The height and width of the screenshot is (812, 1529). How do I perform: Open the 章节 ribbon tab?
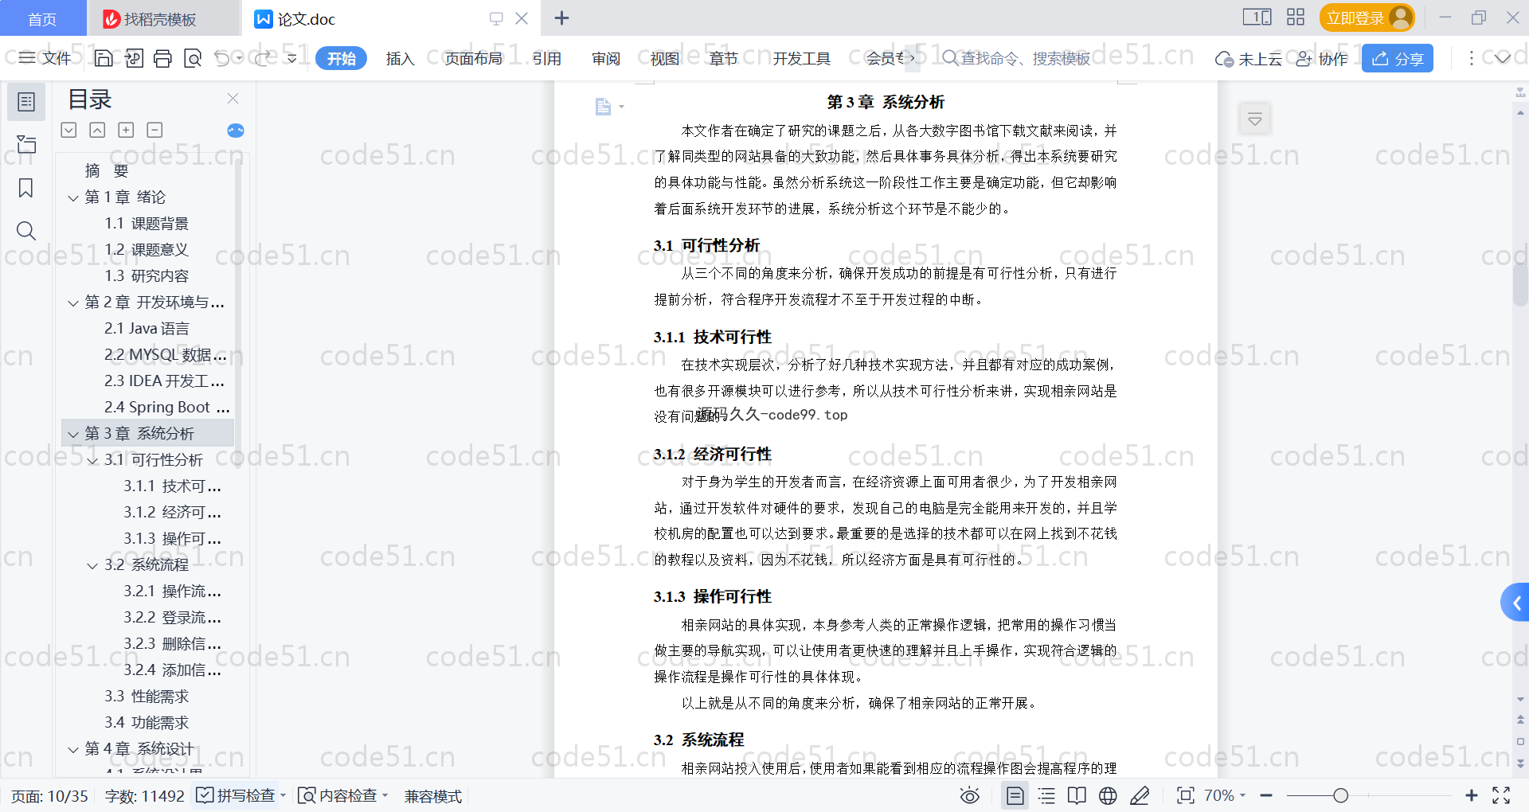pos(724,58)
